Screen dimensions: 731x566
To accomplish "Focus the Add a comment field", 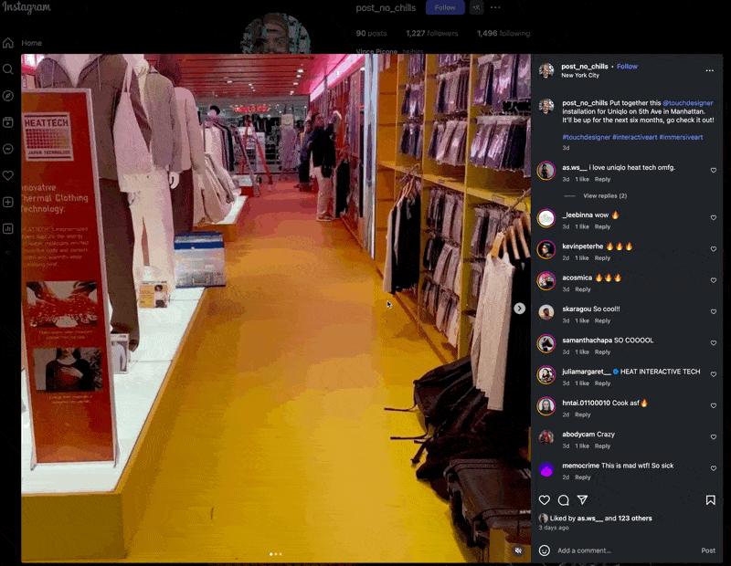I will point(621,550).
